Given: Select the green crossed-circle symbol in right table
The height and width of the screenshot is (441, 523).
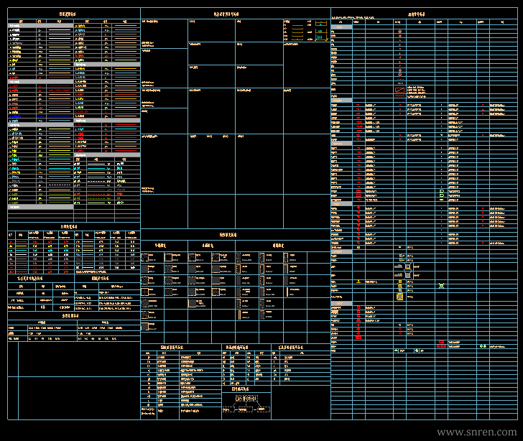Looking at the screenshot, I should [x=442, y=287].
